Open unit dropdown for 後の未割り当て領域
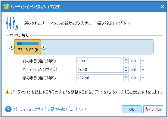The height and width of the screenshot is (118, 168). pos(143,78)
